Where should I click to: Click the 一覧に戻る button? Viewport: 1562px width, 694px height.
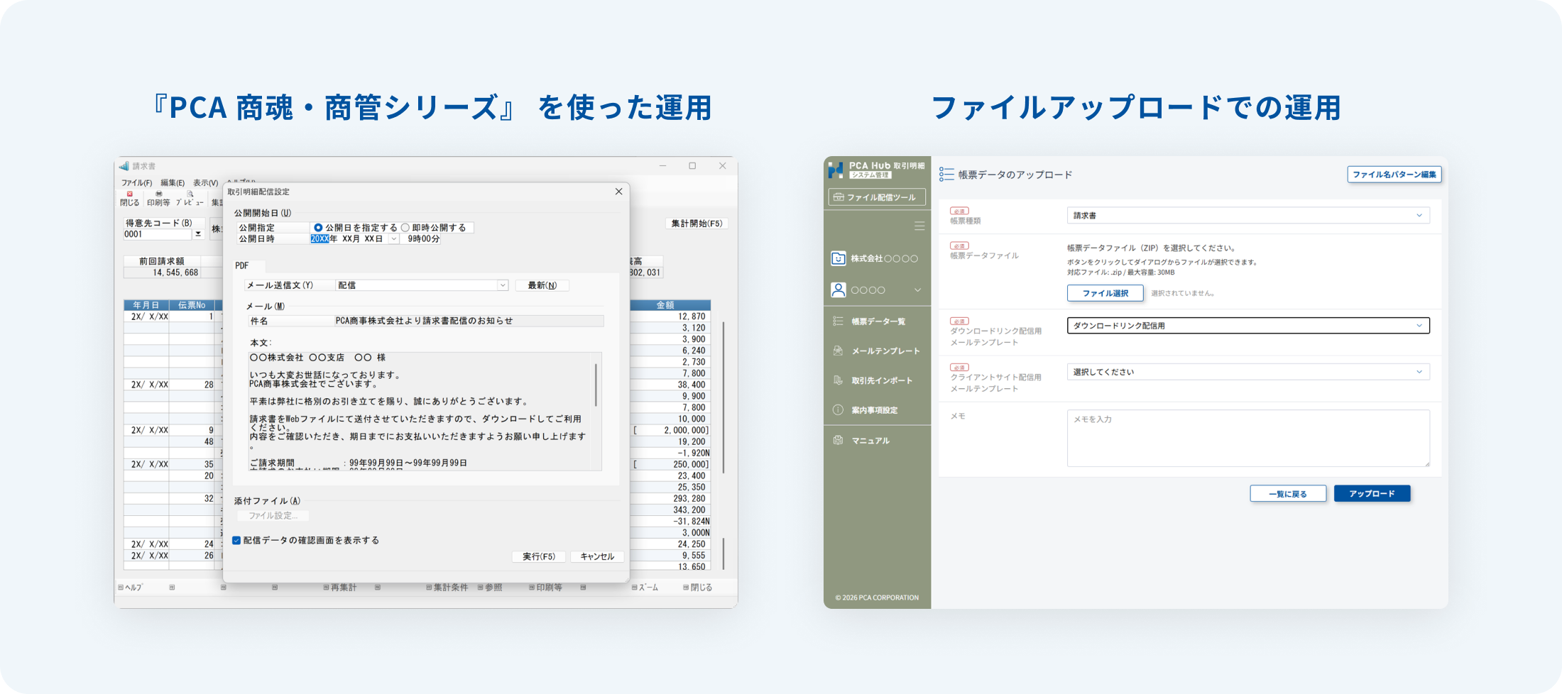click(x=1288, y=494)
